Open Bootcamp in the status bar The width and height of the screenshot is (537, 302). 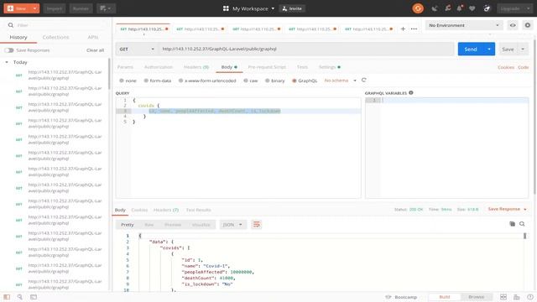[401, 297]
